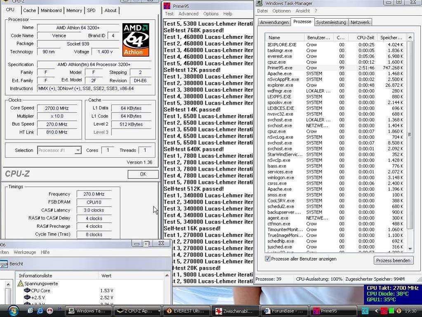422x317 pixels.
Task: Select the CPU tab in CPU-Z
Action: (10, 10)
